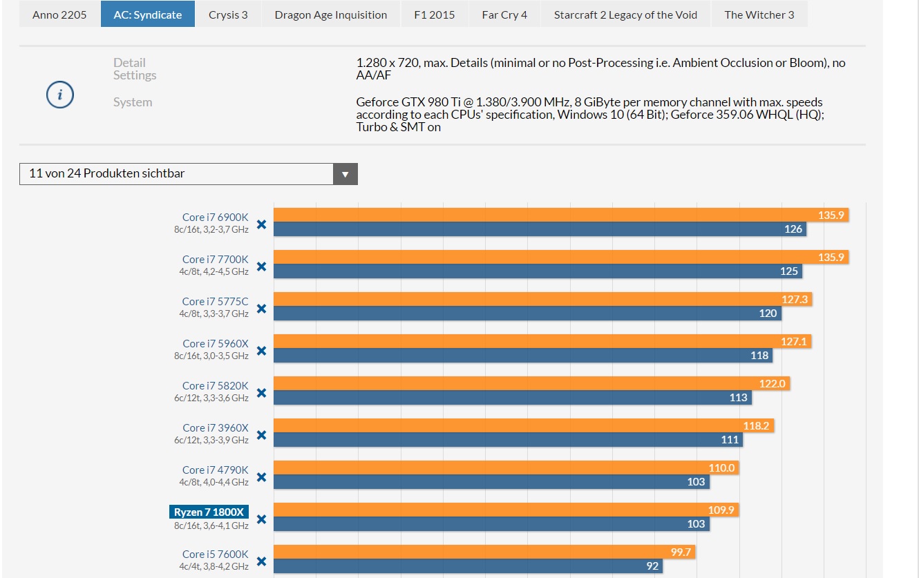
Task: Select the Crysis 3 tab
Action: click(228, 15)
